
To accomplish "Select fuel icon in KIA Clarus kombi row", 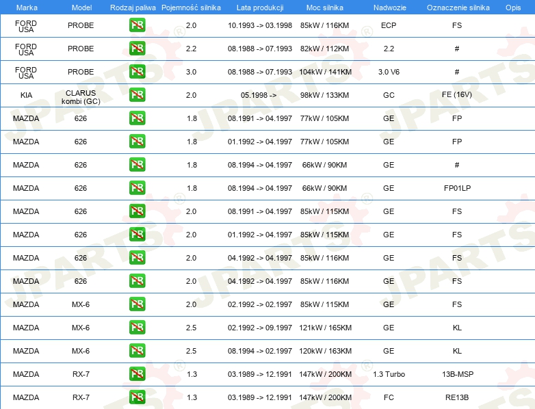I will tap(137, 95).
